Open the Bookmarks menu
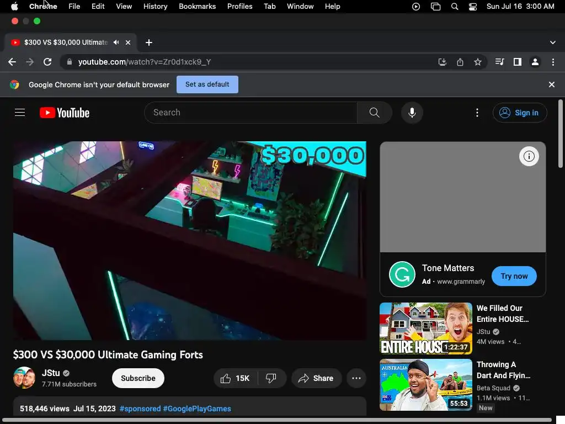 (x=197, y=7)
